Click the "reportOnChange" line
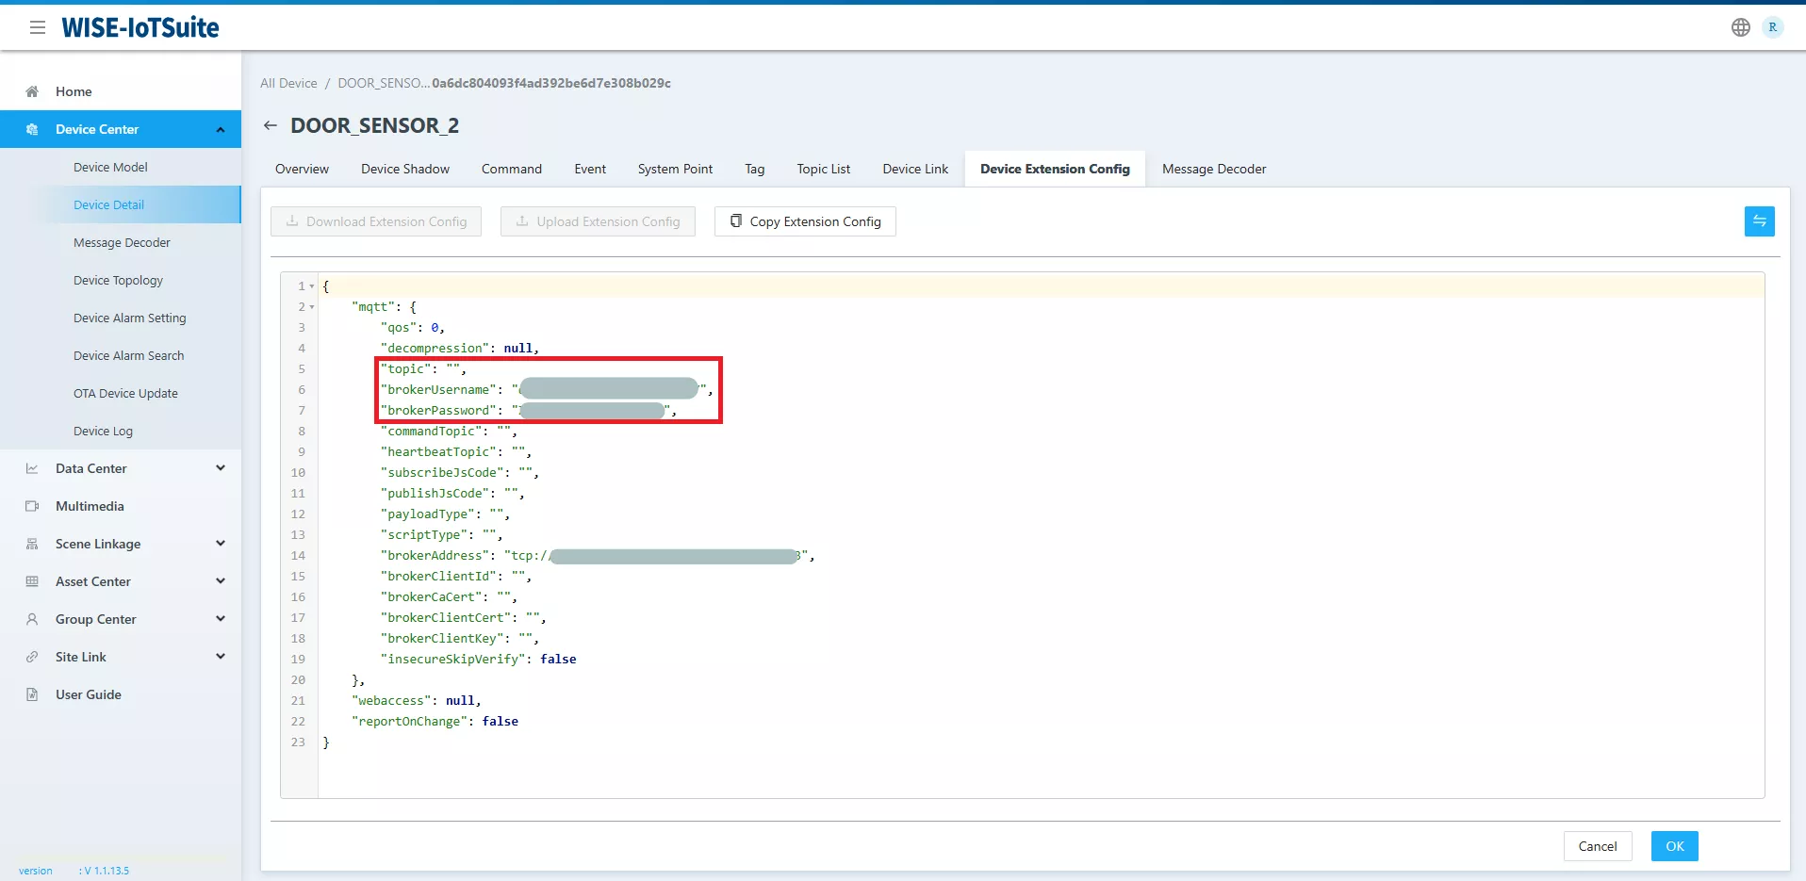This screenshot has height=881, width=1806. (x=435, y=722)
